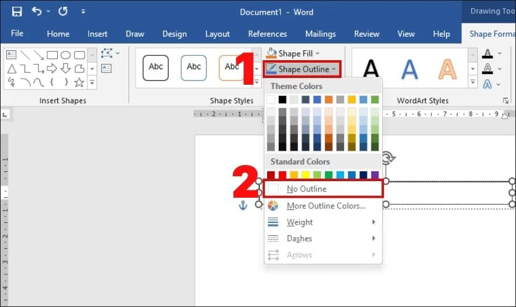The image size is (516, 307).
Task: Click the Edit Shape icon
Action: (107, 53)
